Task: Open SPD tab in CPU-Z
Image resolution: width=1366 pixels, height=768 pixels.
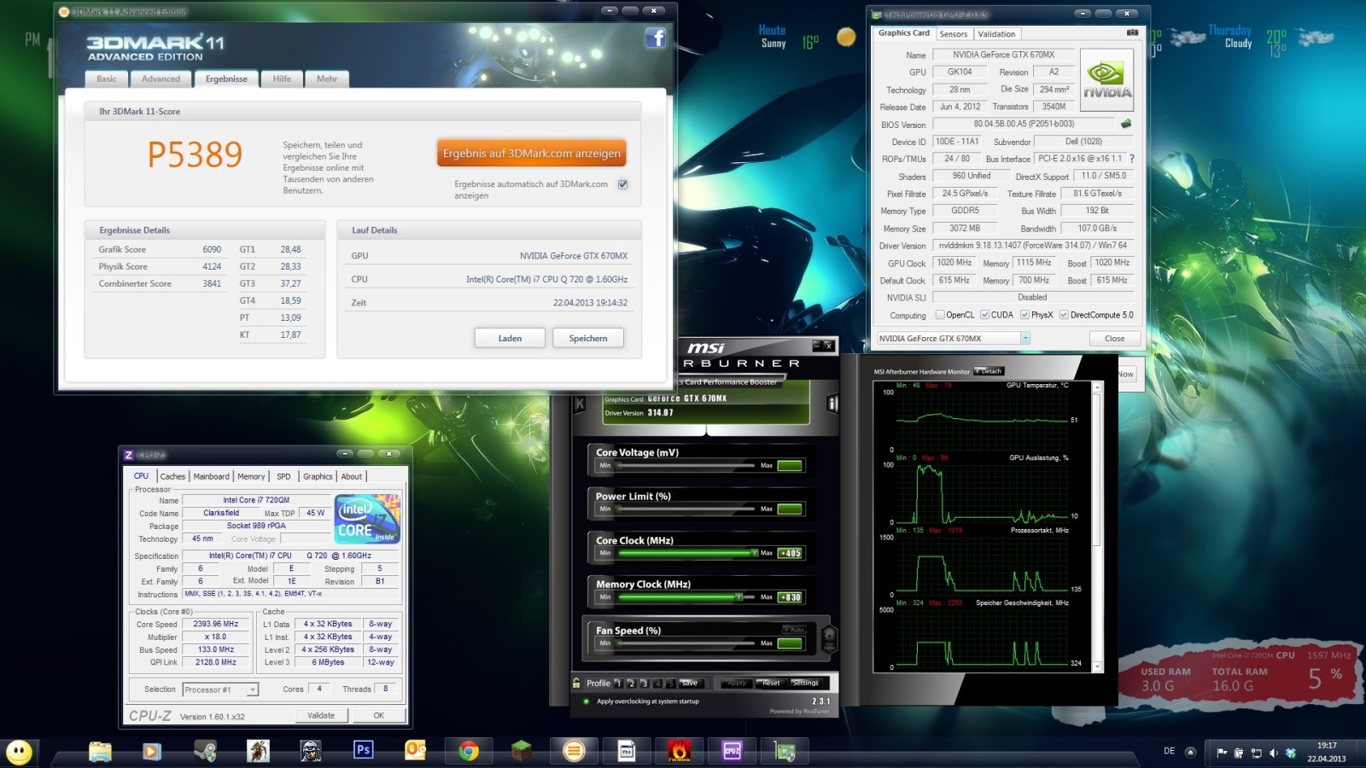Action: coord(283,476)
